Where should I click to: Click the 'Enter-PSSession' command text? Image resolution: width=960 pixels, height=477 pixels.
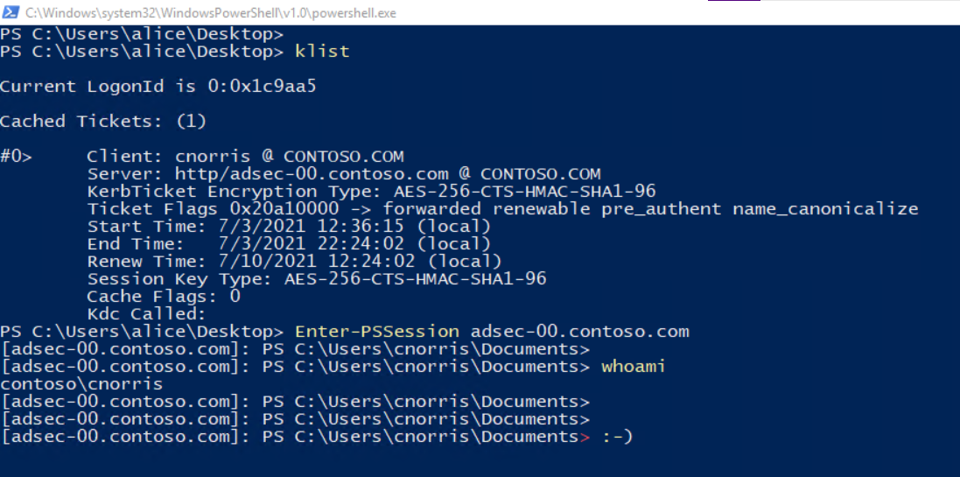click(376, 332)
